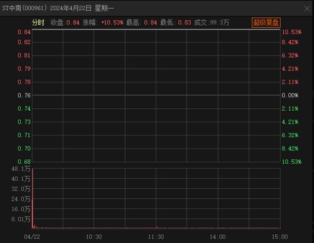
Task: Select the 0.76 baseline price label
Action: pyautogui.click(x=24, y=95)
